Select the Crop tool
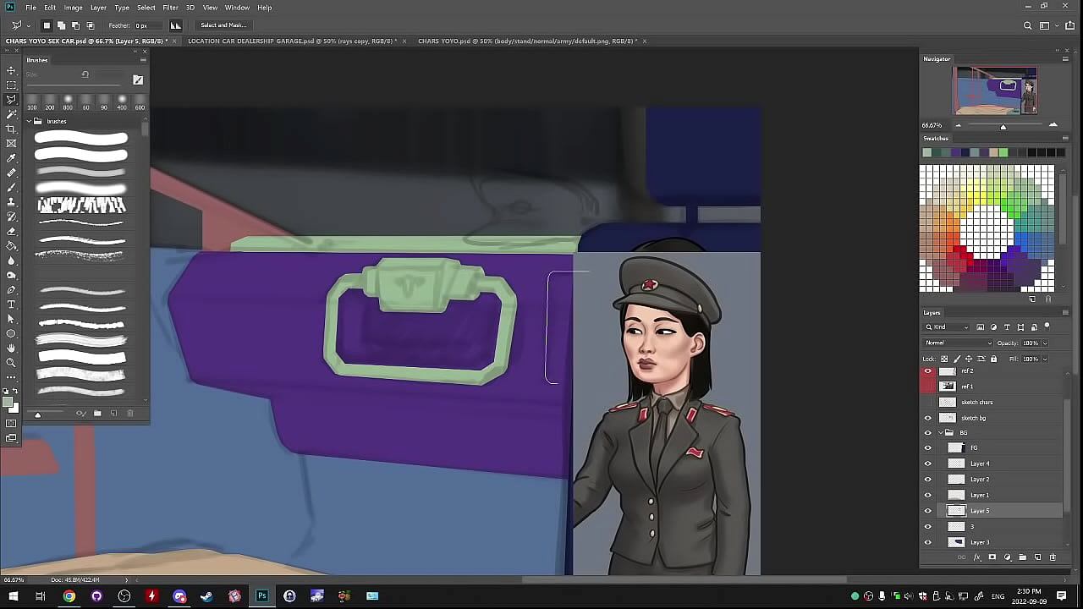This screenshot has height=609, width=1083. pos(11,129)
